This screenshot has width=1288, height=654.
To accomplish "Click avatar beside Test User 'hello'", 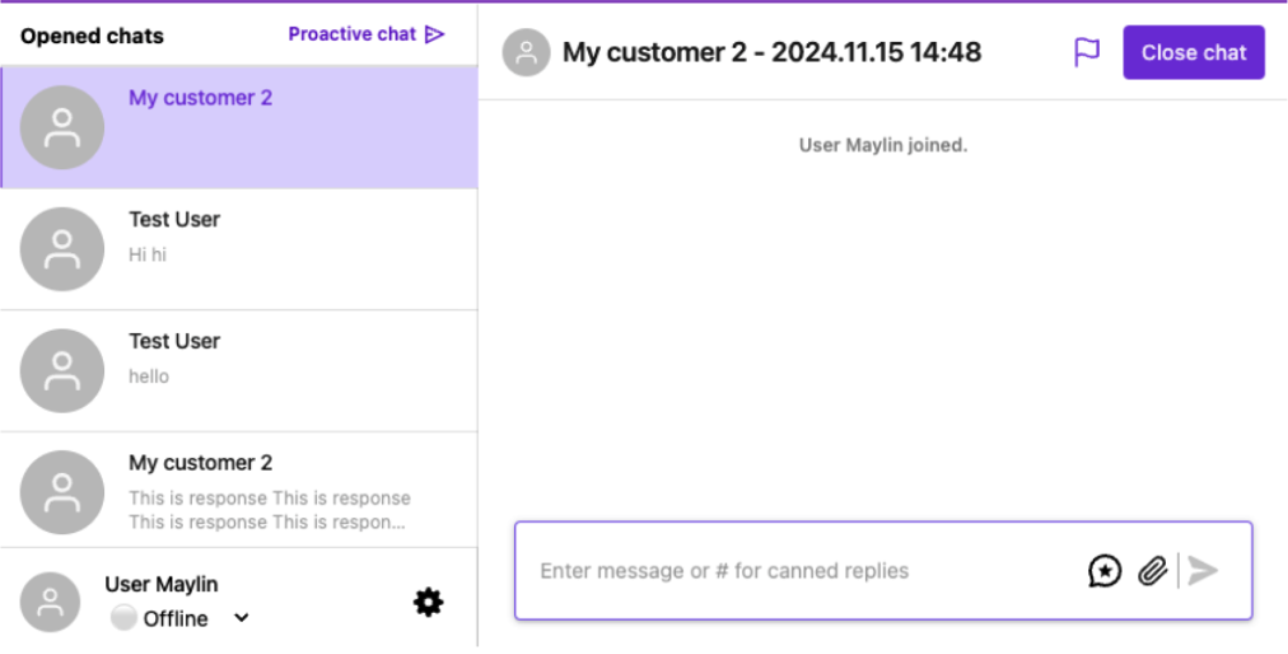I will tap(62, 371).
